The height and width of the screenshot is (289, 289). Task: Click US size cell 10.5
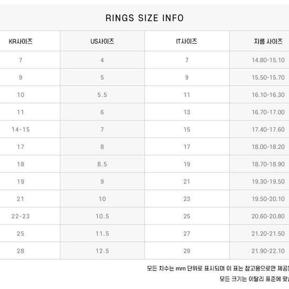102,216
